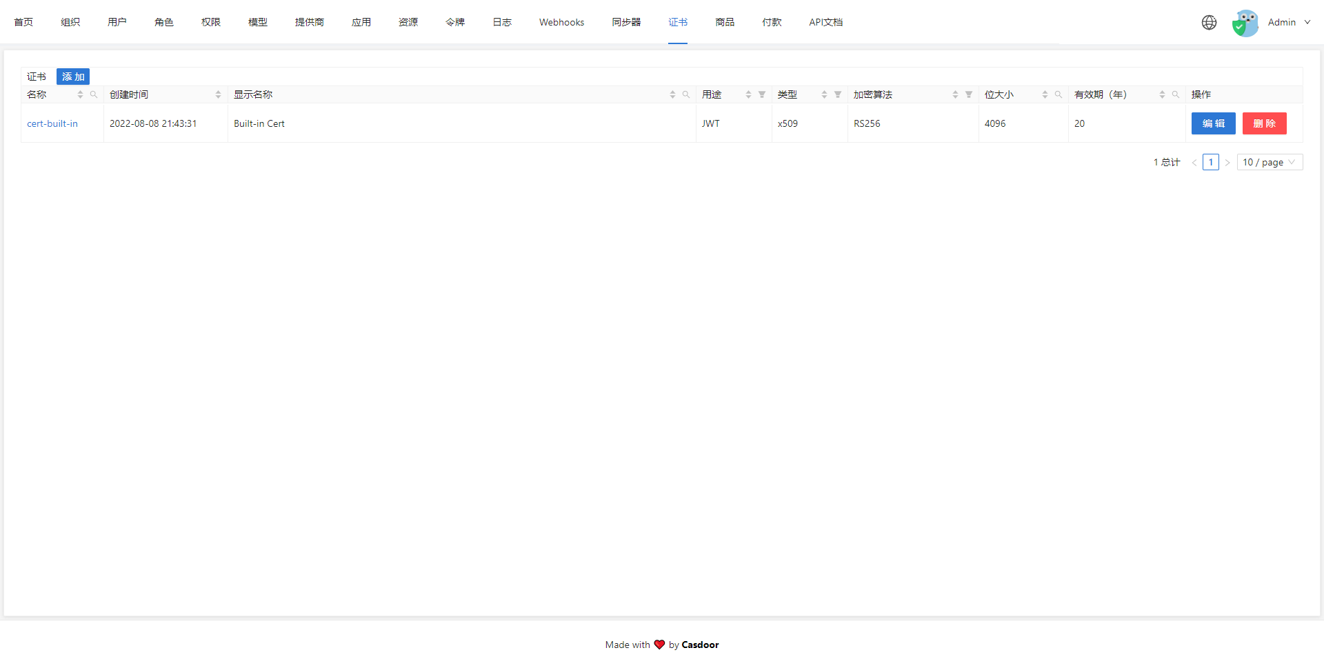
Task: Open the cert-built-in certificate link
Action: (52, 123)
